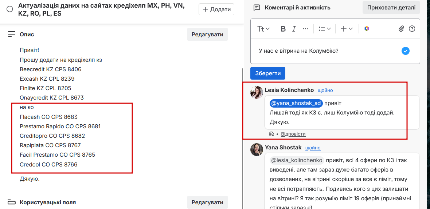Open editor help question mark icon
The image size is (430, 209).
click(412, 29)
